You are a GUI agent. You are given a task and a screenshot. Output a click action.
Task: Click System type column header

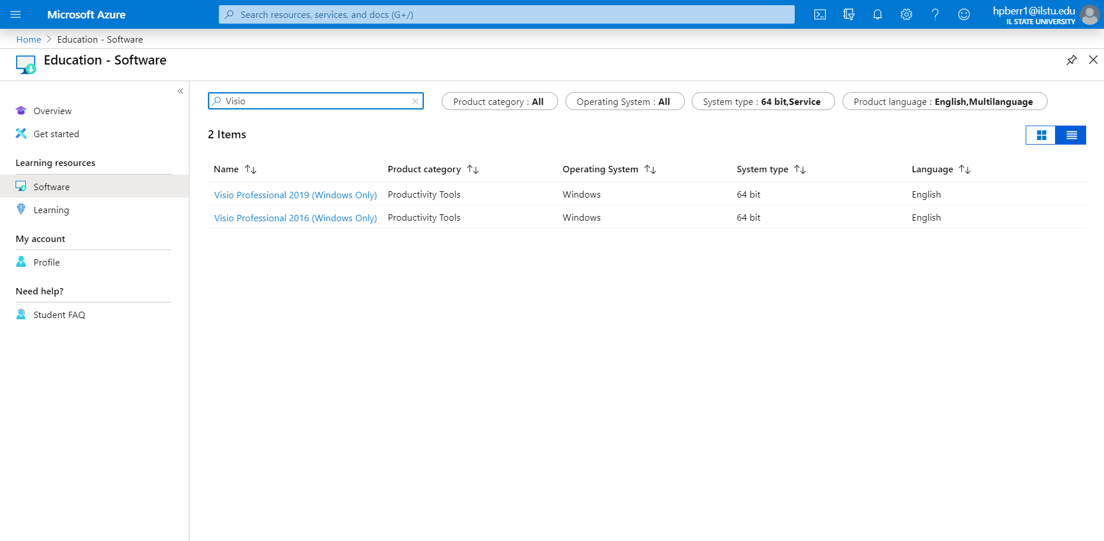(762, 169)
